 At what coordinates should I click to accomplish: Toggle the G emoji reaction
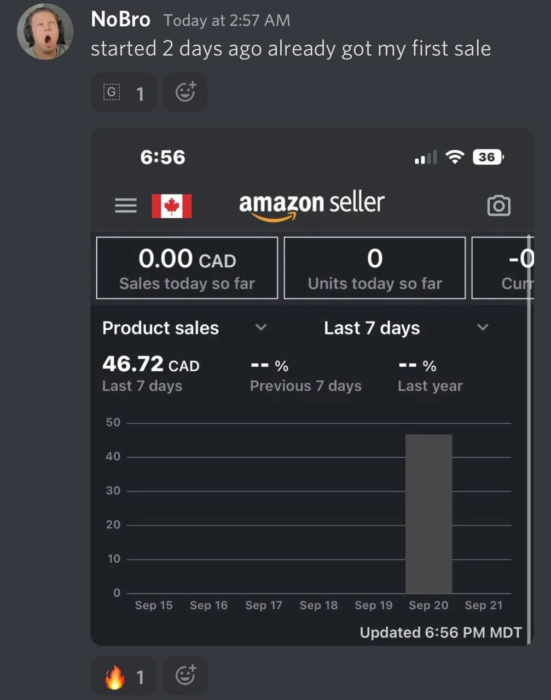click(x=124, y=93)
